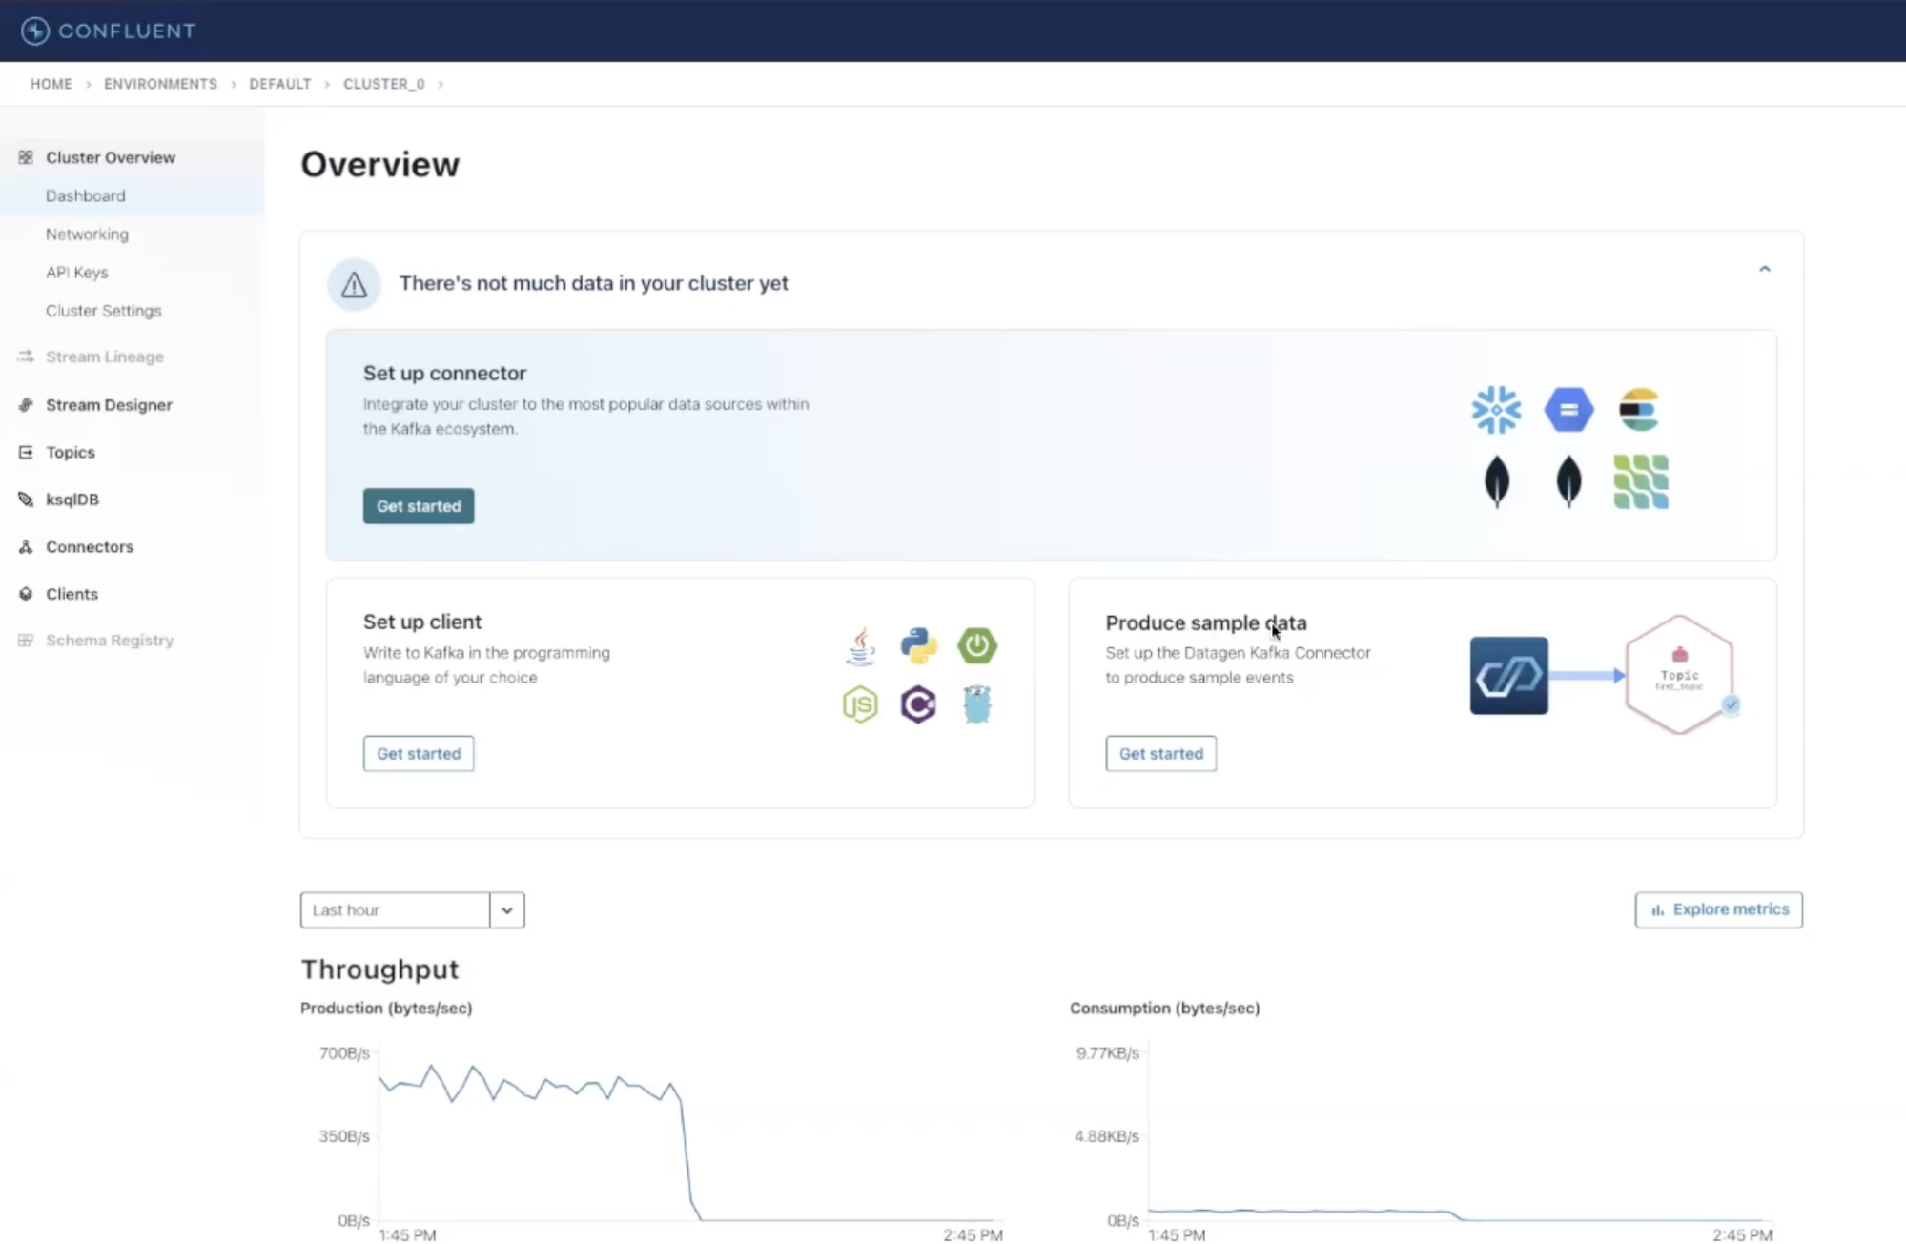
Task: Click the Stream Designer icon in sidebar
Action: coord(26,404)
